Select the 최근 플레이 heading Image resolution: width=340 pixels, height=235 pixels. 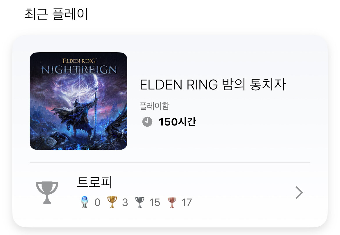pos(56,14)
